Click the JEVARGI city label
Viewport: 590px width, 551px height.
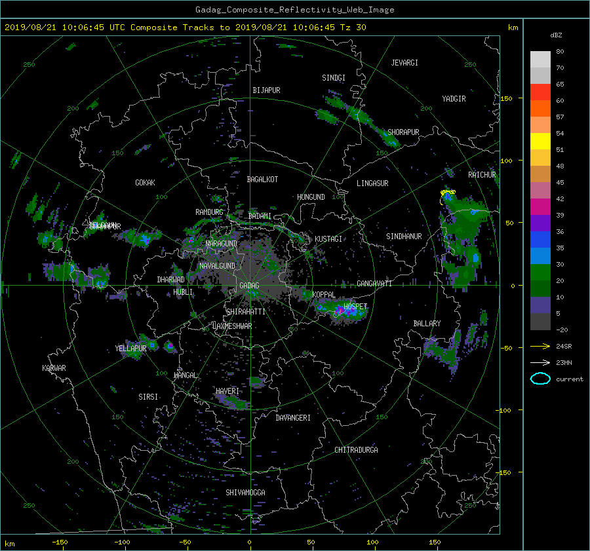[x=404, y=63]
